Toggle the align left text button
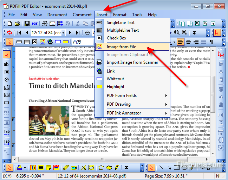The image size is (228, 180). [x=180, y=42]
